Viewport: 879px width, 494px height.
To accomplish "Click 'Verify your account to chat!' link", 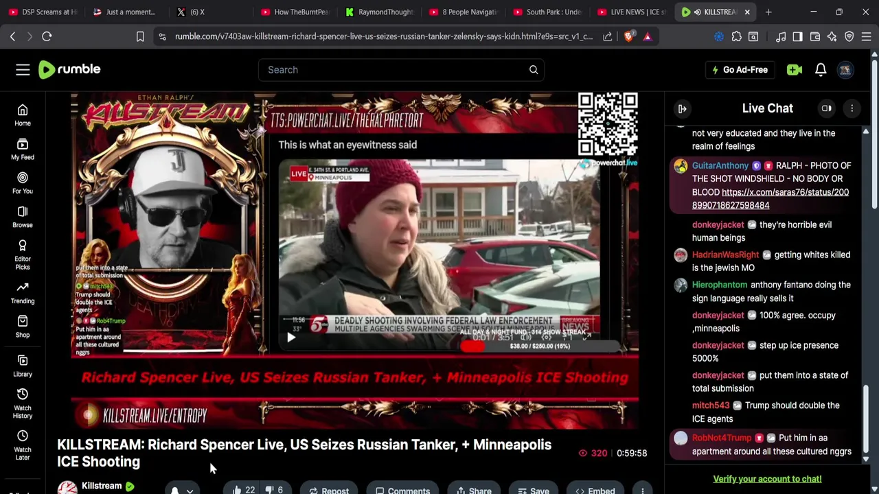I will coord(767,479).
